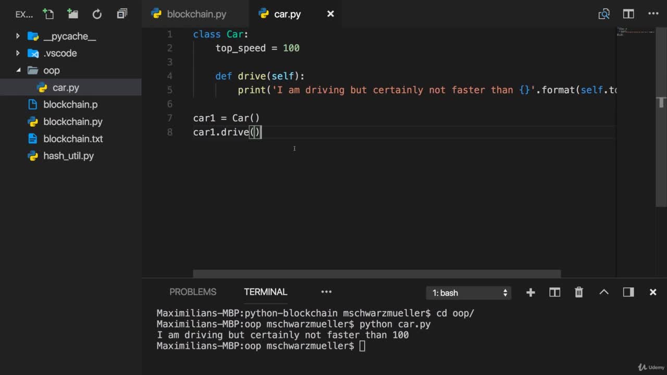667x375 pixels.
Task: Click the 'top_speed = 100' line
Action: [257, 48]
